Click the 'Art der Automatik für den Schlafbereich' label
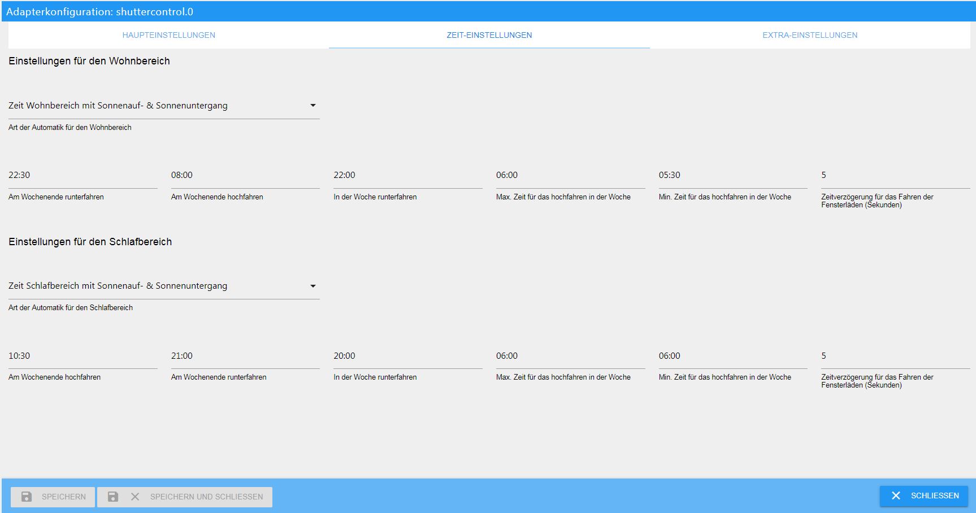 [x=71, y=308]
